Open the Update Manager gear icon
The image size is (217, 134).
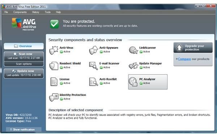pyautogui.click(x=133, y=66)
